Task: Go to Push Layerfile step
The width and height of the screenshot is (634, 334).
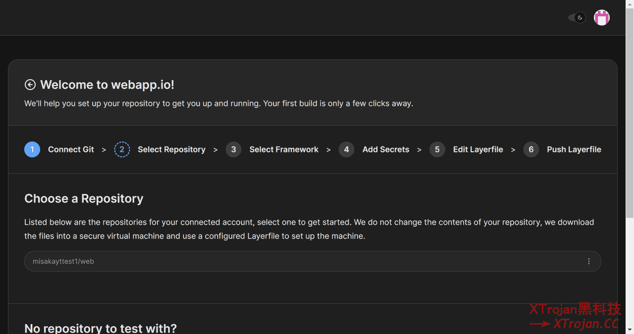Action: (x=574, y=149)
